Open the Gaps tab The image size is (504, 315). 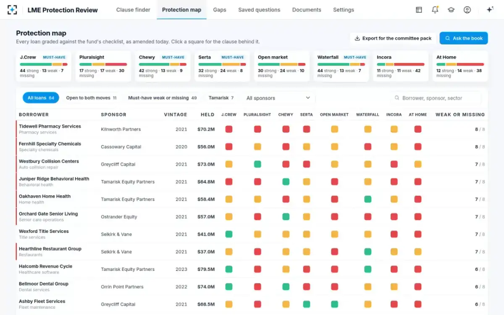click(x=220, y=10)
